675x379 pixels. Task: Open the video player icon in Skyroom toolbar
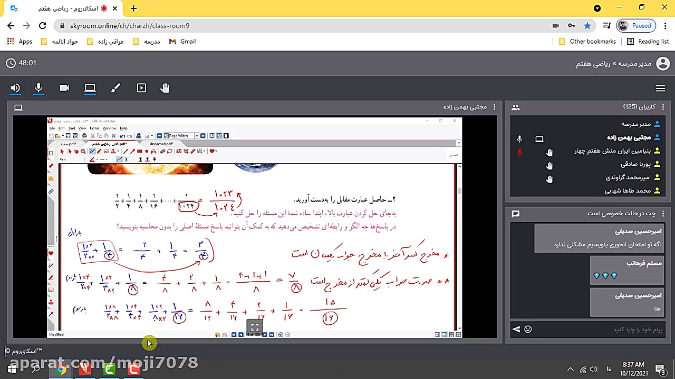[141, 88]
